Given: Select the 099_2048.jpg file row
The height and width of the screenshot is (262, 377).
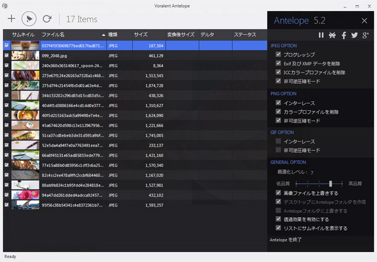Looking at the screenshot, I should [135, 55].
